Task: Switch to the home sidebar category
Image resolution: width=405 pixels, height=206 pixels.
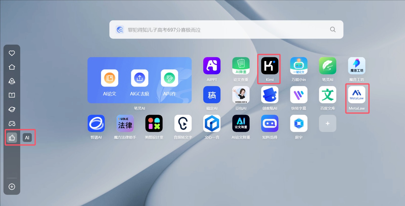Action: [x=12, y=67]
